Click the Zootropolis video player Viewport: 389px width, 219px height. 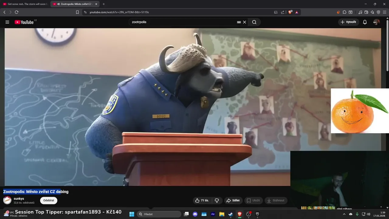tap(193, 107)
